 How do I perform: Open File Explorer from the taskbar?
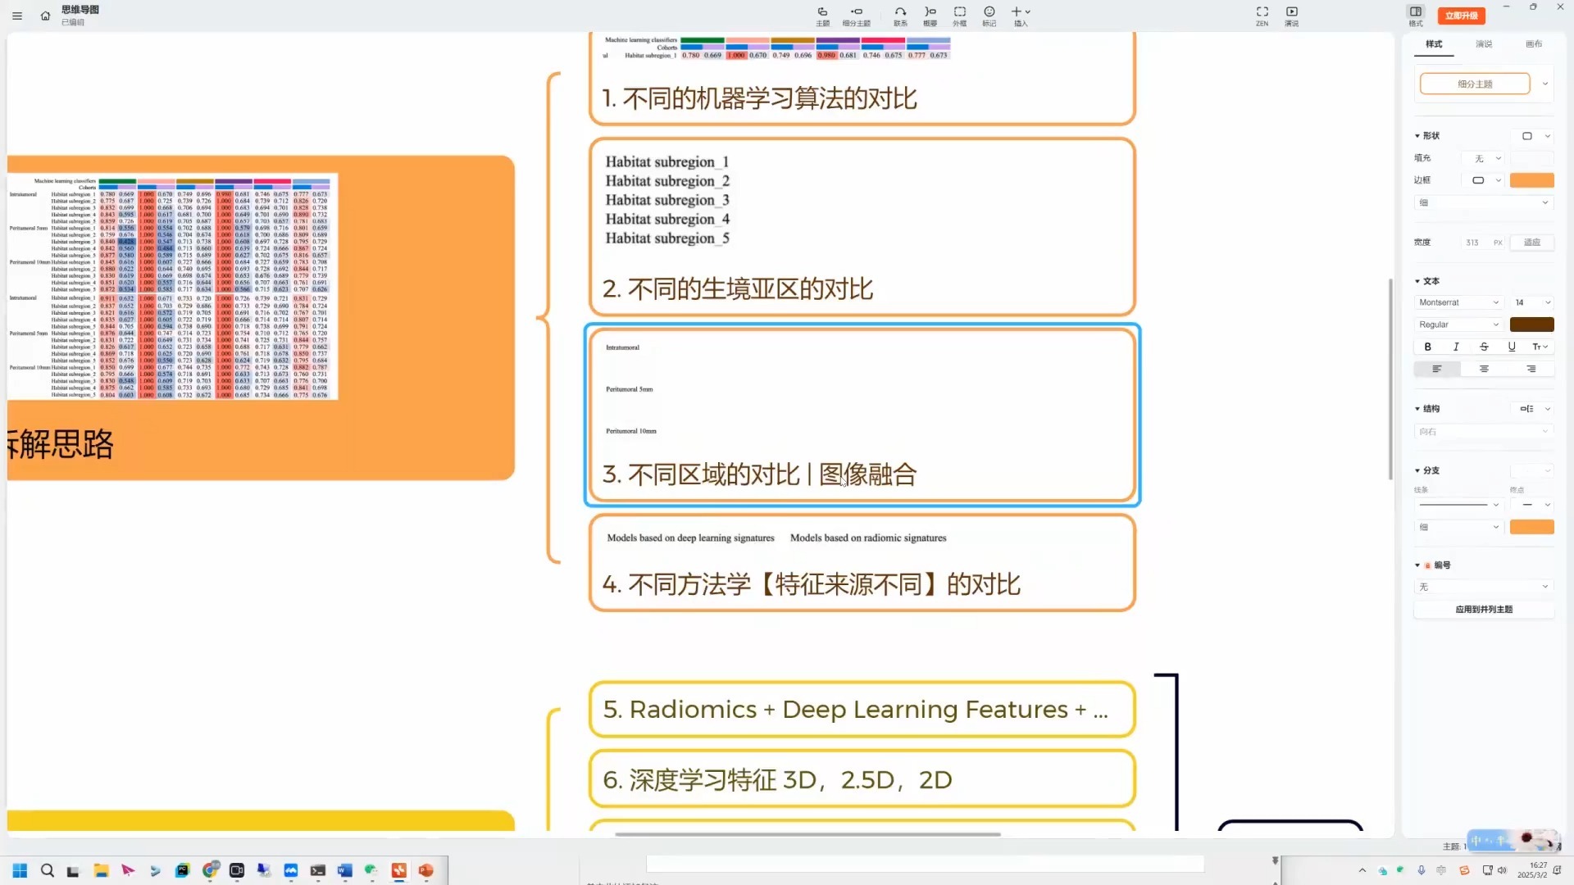click(x=101, y=870)
